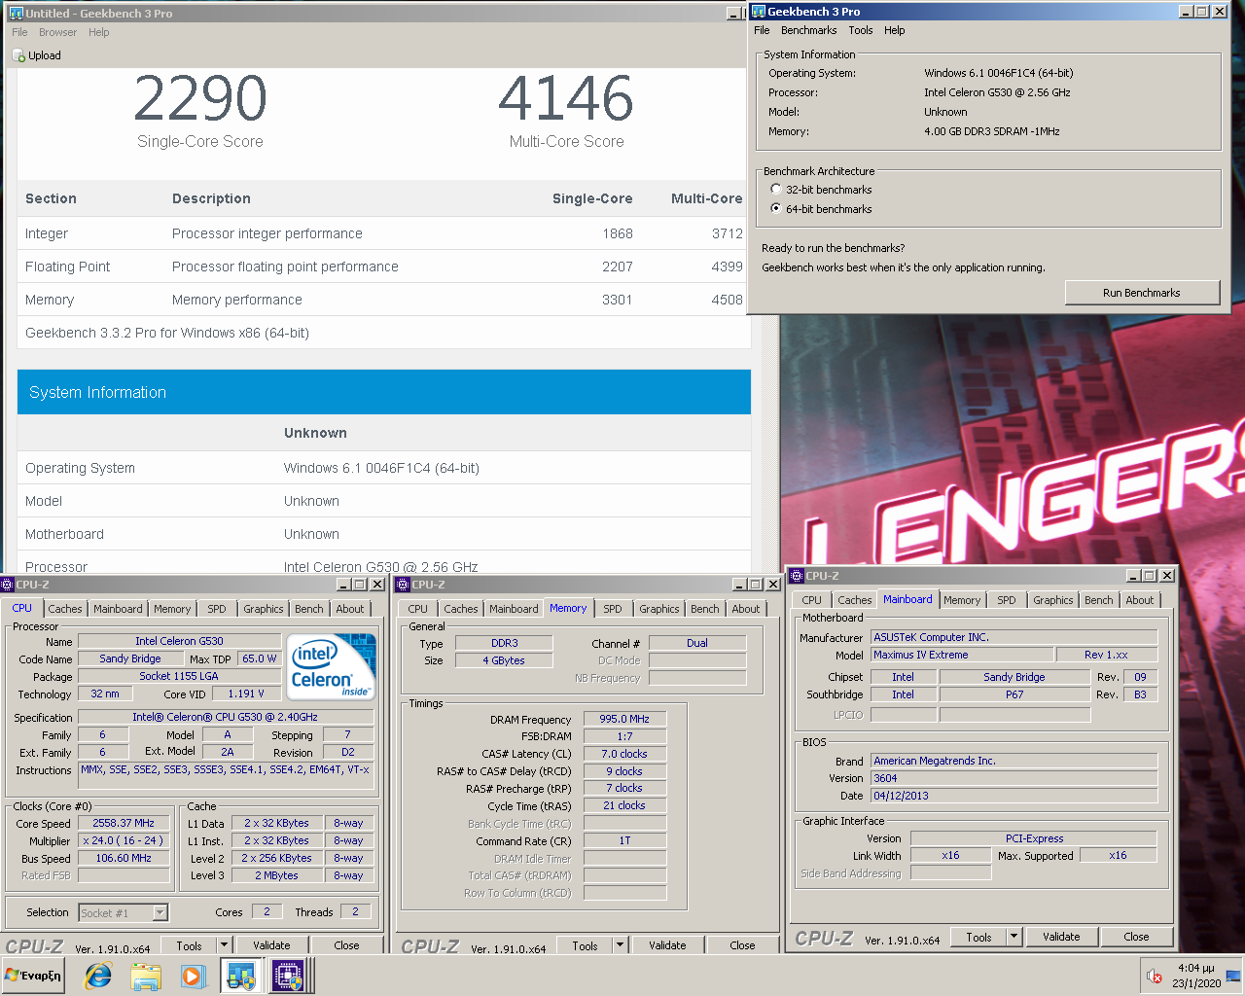Click the Intel Celeron inside logo
1245x996 pixels.
[332, 666]
